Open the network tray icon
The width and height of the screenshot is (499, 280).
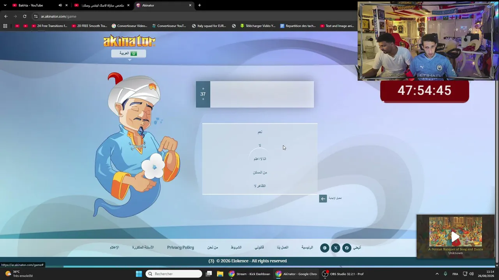(x=465, y=274)
